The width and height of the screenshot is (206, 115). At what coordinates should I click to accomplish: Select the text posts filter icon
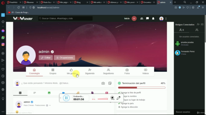point(35,93)
